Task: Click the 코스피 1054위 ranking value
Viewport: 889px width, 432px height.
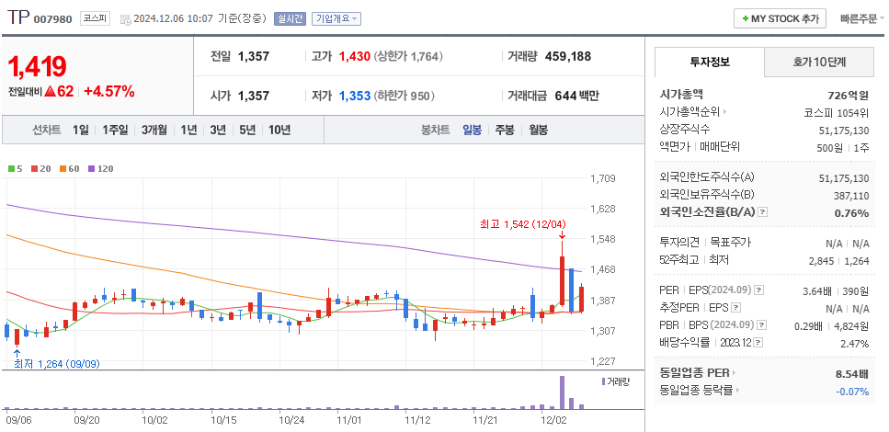Action: [837, 112]
